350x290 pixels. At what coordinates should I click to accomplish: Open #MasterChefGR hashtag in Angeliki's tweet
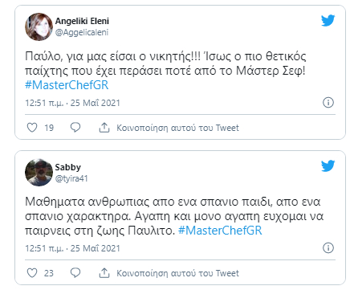pyautogui.click(x=67, y=85)
